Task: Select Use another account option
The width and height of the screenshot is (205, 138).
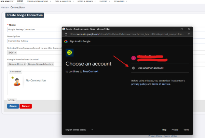Action: pos(160,68)
